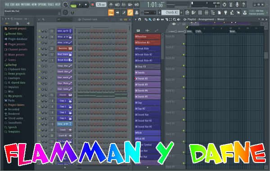Open the OPTIONS menu
This screenshot has width=270, height=171.
pos(42,4)
